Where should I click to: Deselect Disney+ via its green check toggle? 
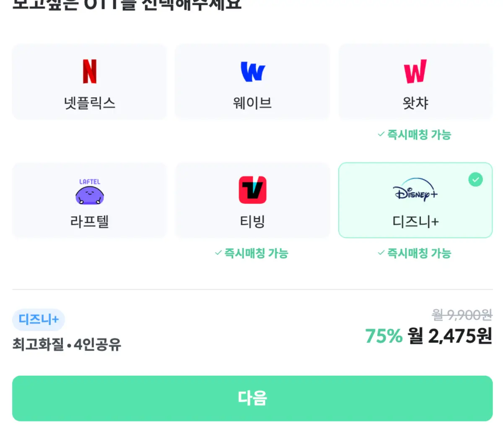pos(475,180)
